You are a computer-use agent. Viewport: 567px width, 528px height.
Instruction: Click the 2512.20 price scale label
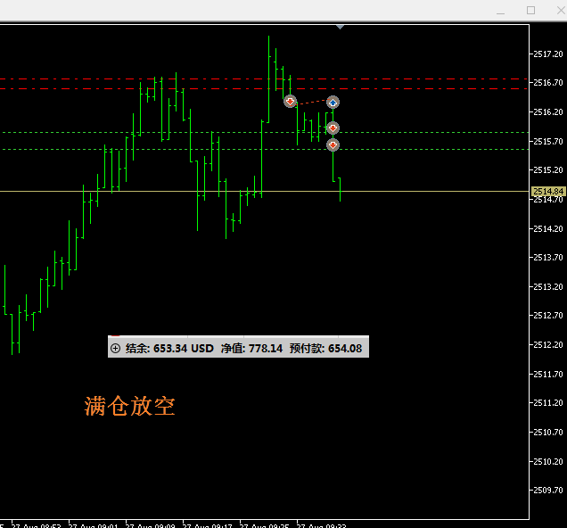tap(548, 344)
